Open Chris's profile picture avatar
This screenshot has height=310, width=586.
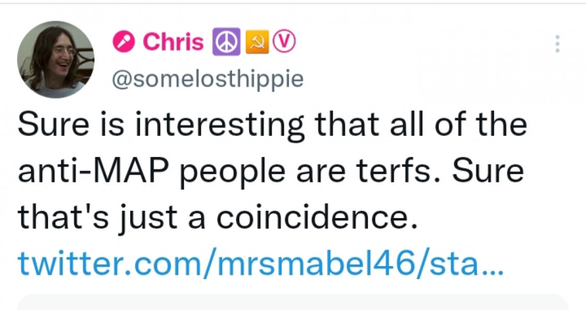tap(55, 59)
